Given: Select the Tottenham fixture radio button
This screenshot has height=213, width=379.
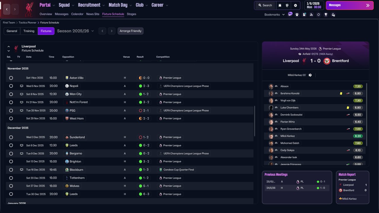Looking at the screenshot, I should click(x=11, y=178).
